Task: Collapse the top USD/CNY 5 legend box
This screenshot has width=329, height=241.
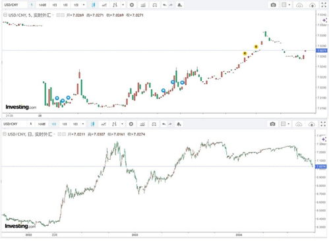Action: coord(5,15)
